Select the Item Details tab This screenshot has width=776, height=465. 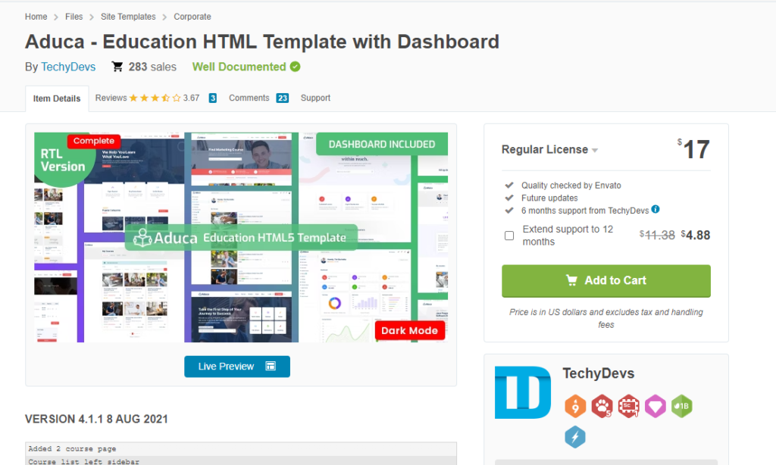57,98
